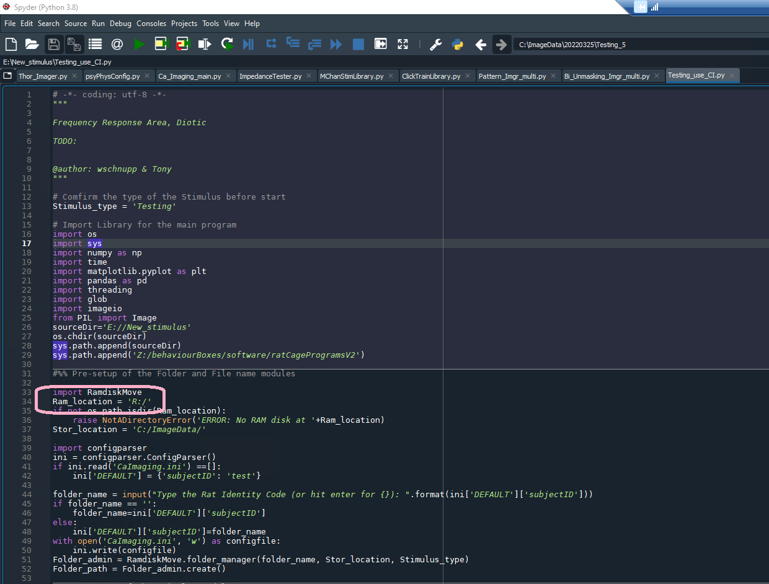
Task: Click the green Run file button
Action: pos(139,44)
